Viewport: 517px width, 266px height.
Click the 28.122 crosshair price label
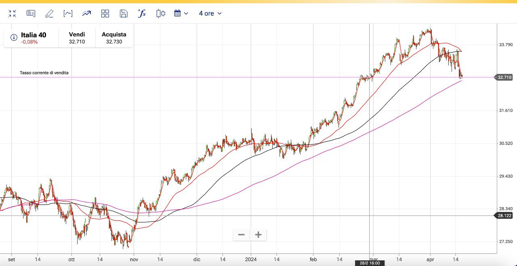pyautogui.click(x=504, y=216)
